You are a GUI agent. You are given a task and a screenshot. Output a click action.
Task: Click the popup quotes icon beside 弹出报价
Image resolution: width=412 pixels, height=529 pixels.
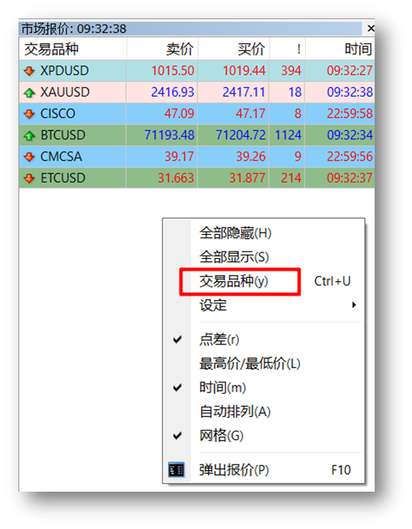[x=176, y=470]
